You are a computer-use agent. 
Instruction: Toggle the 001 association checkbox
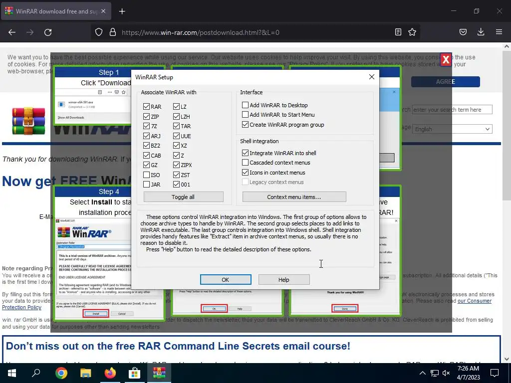[x=176, y=185]
